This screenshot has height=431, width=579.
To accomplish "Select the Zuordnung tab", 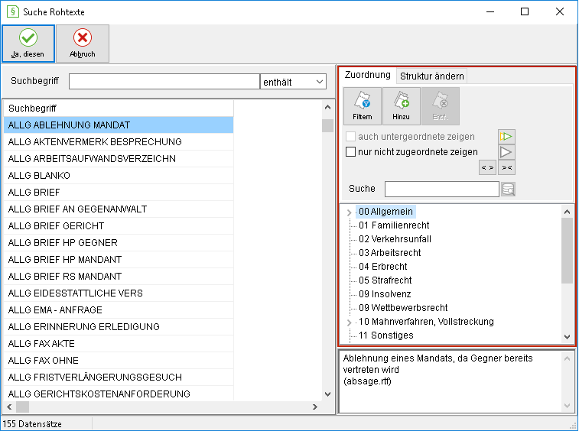I will [367, 75].
